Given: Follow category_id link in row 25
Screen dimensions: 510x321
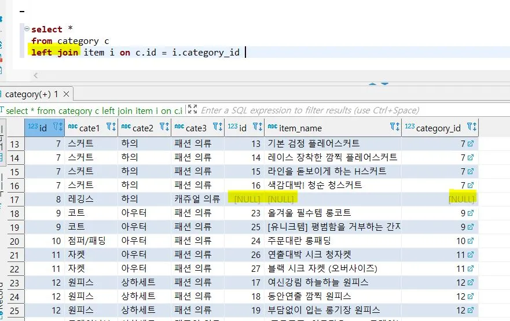Looking at the screenshot, I should pyautogui.click(x=470, y=310).
